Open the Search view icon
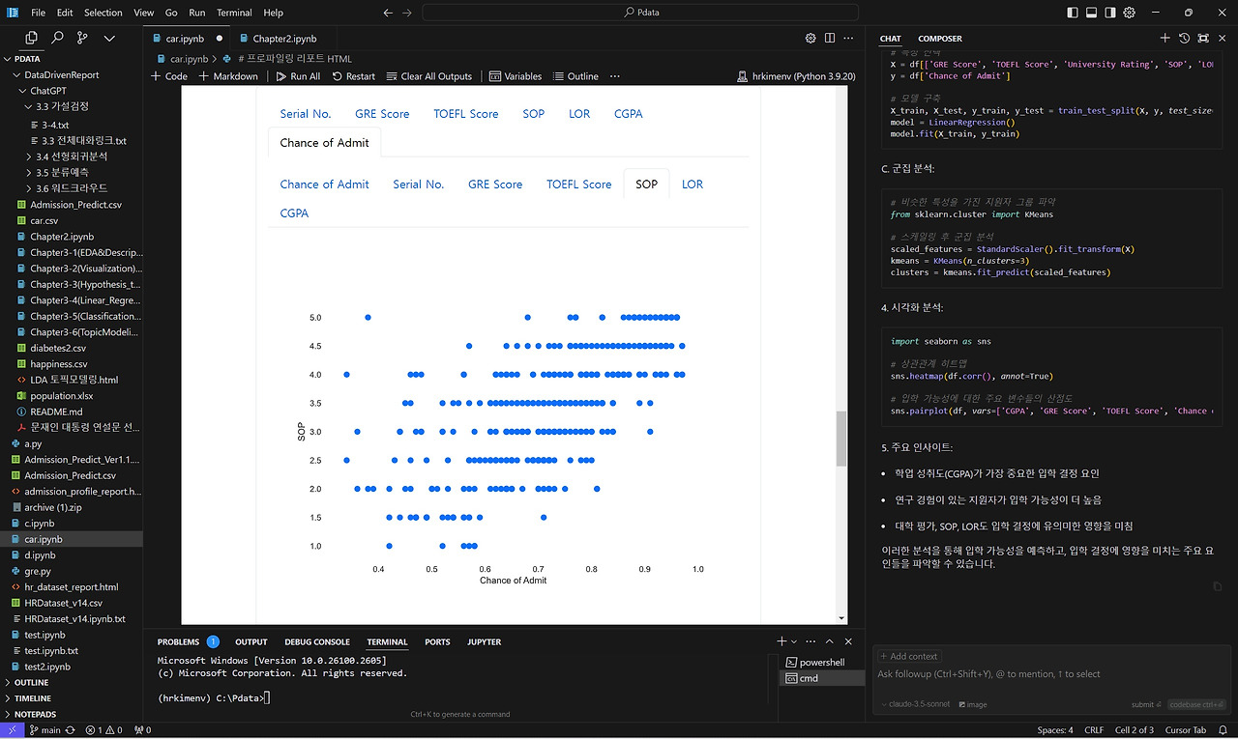The width and height of the screenshot is (1238, 739). [57, 38]
